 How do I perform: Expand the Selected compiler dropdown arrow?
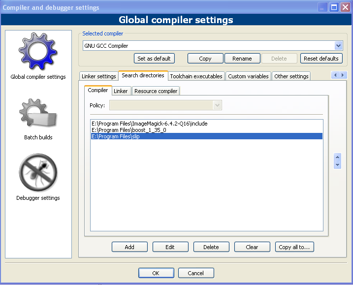point(338,46)
